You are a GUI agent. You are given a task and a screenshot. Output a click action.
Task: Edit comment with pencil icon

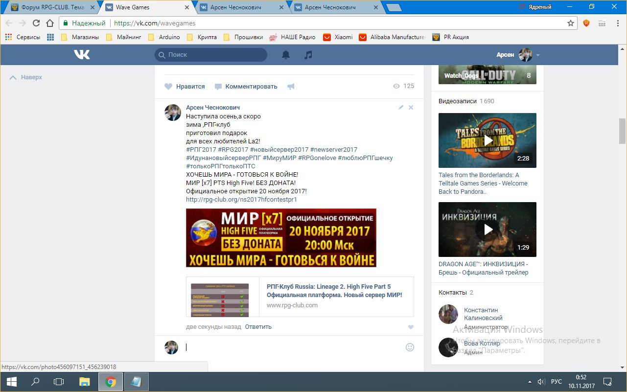401,107
